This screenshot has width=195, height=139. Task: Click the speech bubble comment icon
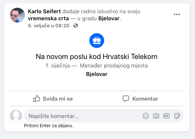126,99
